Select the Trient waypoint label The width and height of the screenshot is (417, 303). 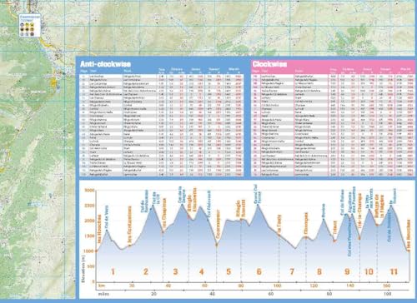[335, 227]
